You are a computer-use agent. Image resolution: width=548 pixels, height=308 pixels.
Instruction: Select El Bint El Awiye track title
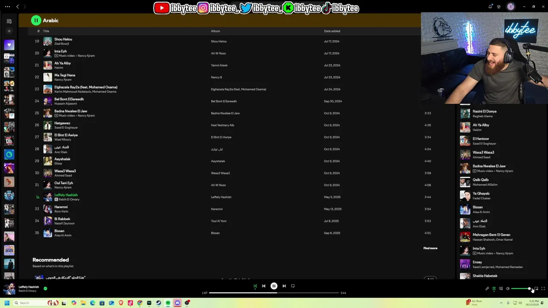coord(66,135)
